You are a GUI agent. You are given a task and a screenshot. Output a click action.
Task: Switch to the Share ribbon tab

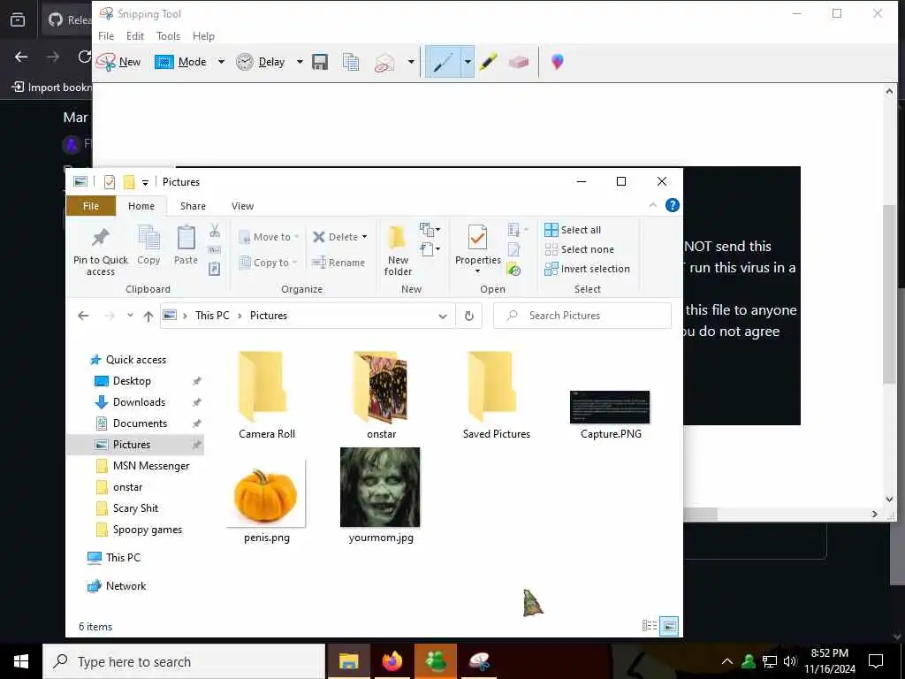coord(193,206)
